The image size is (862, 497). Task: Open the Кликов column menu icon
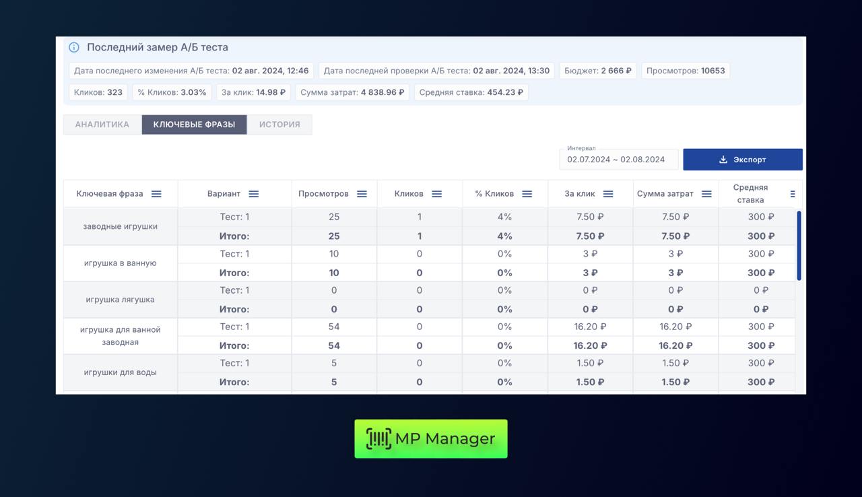pyautogui.click(x=436, y=194)
